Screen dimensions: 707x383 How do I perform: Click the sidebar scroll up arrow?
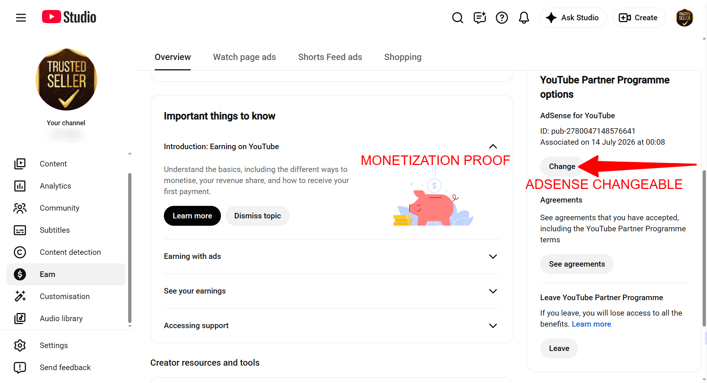click(130, 154)
